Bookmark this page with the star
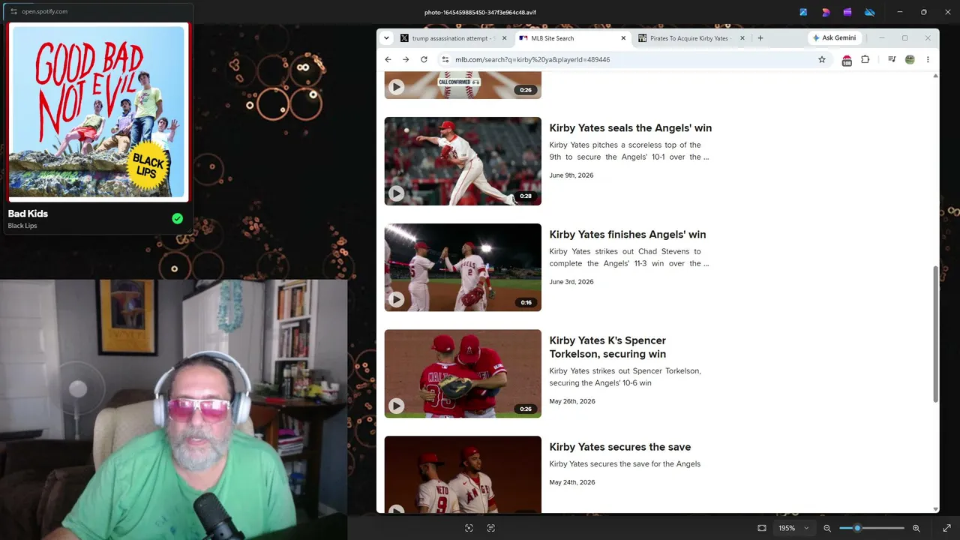 822,60
